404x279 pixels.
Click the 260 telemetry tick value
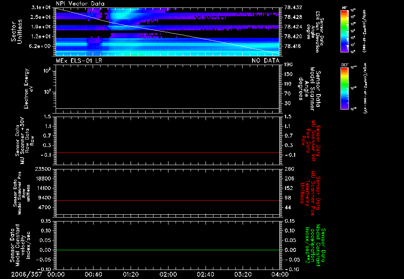(289, 169)
